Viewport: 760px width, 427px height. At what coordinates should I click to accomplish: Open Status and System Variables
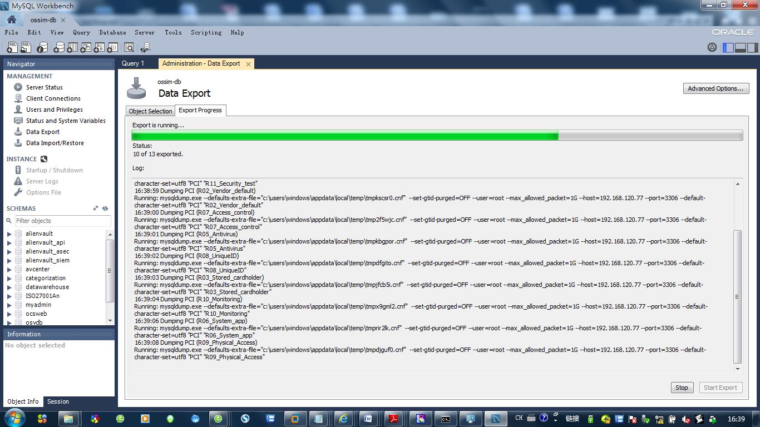(66, 121)
